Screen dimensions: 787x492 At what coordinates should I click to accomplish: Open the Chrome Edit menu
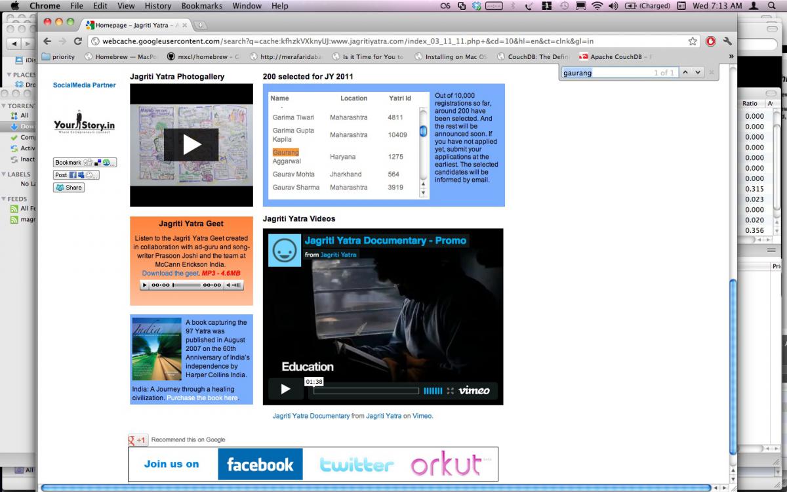click(x=100, y=6)
